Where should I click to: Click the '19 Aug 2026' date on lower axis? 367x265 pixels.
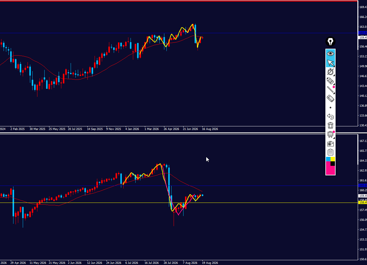(210, 263)
